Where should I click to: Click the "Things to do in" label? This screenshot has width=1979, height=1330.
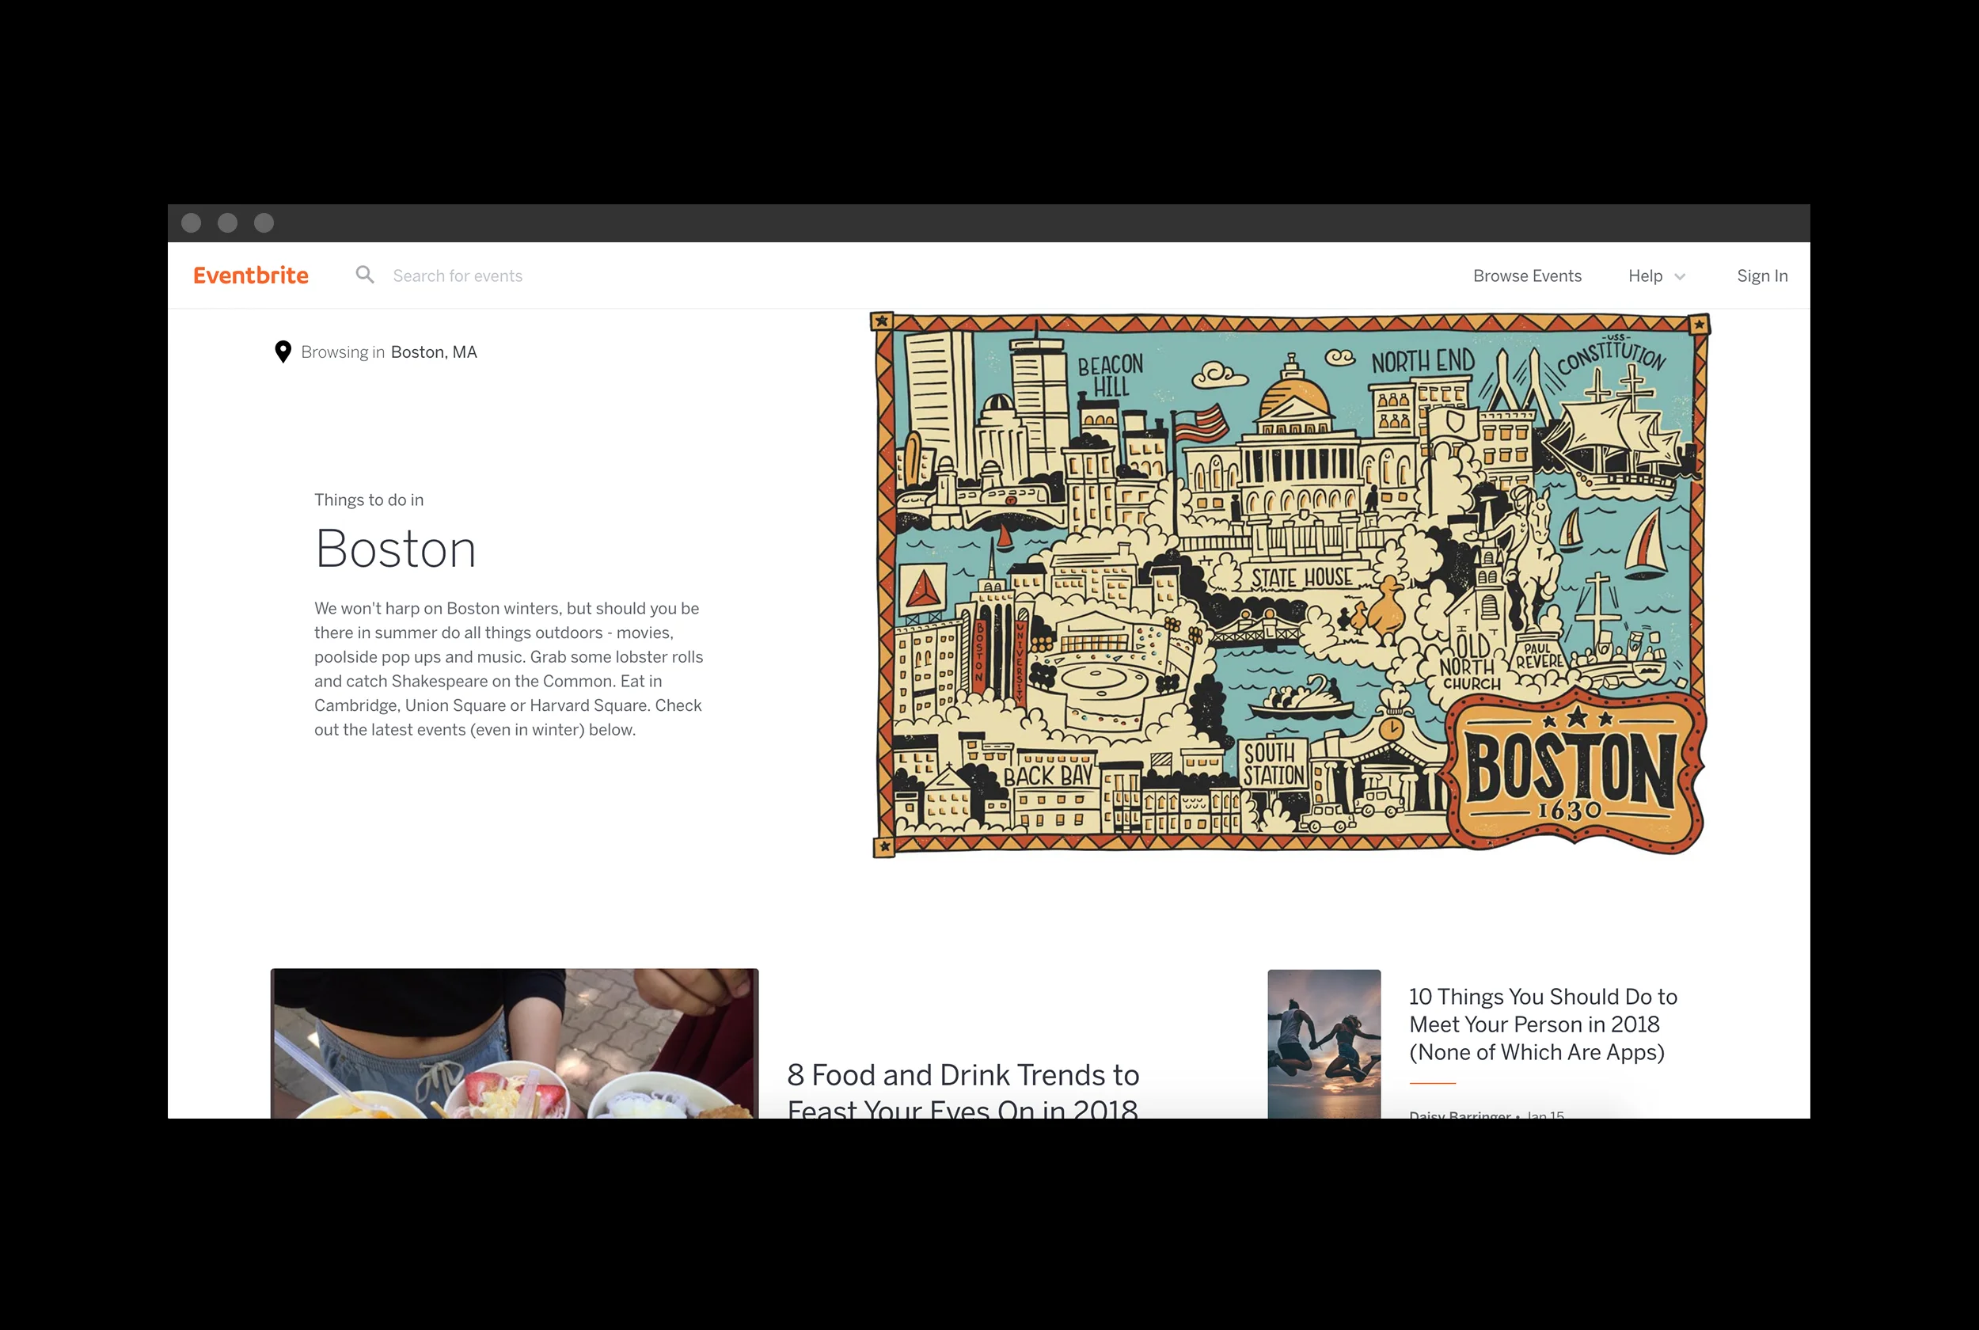(x=369, y=500)
